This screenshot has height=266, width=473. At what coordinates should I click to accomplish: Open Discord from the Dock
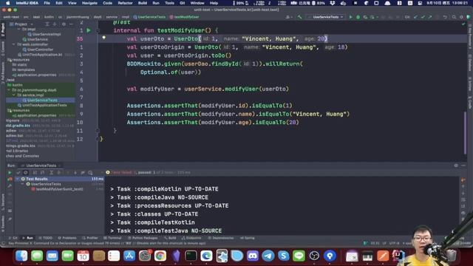[253, 256]
